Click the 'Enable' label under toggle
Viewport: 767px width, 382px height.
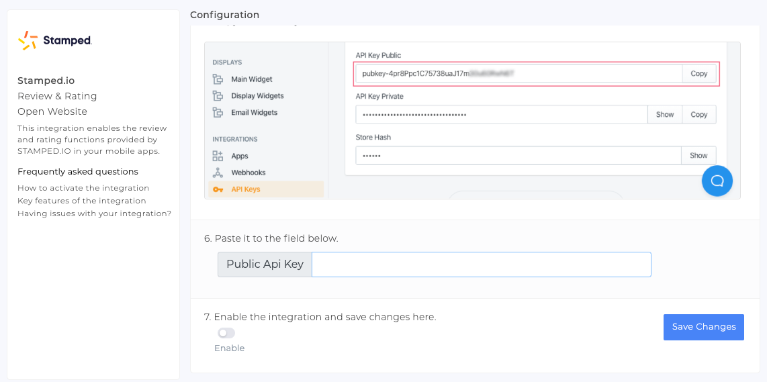tap(230, 348)
